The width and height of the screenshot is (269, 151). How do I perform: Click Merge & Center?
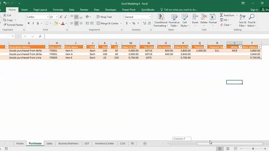coord(108,23)
